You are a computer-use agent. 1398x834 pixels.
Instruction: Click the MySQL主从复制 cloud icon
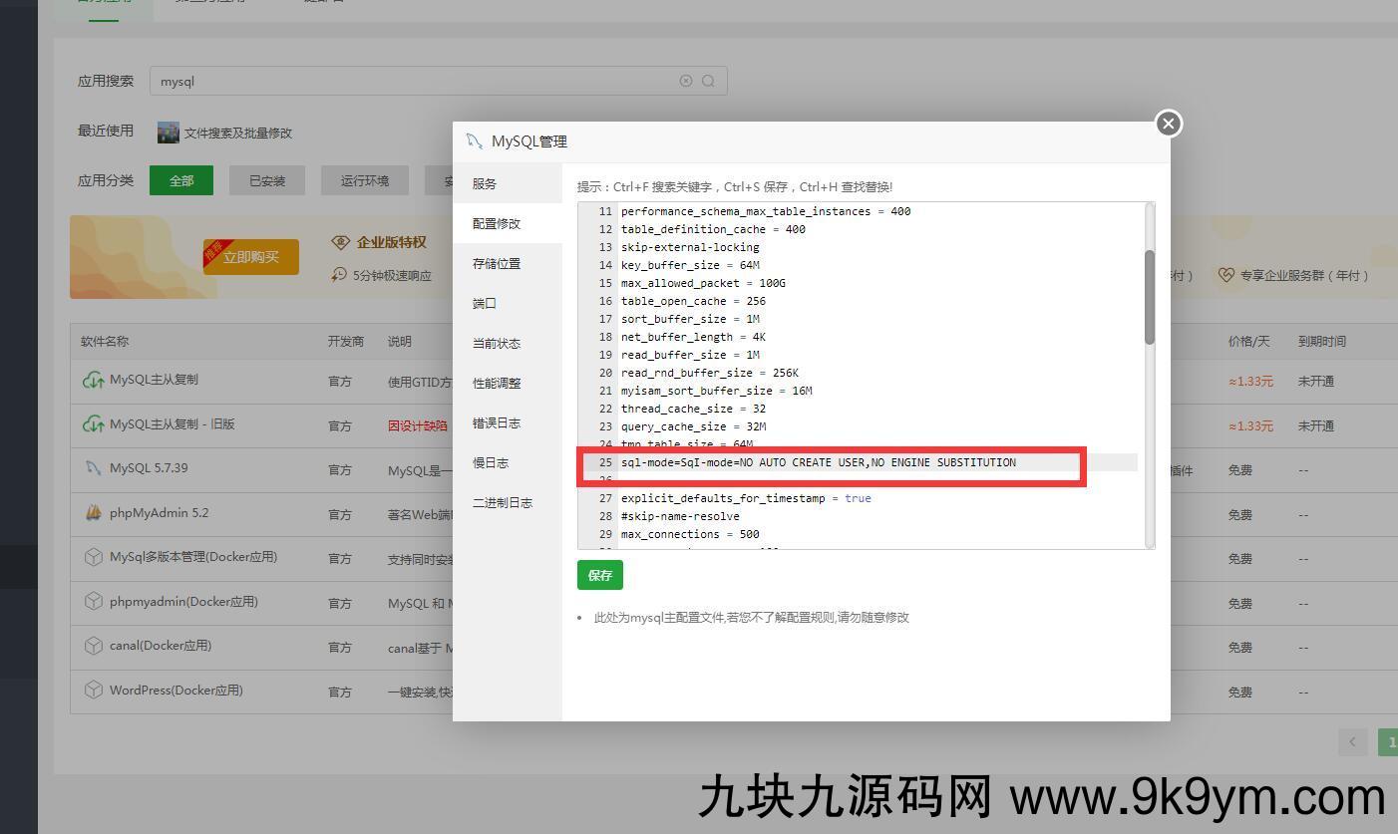[x=93, y=381]
